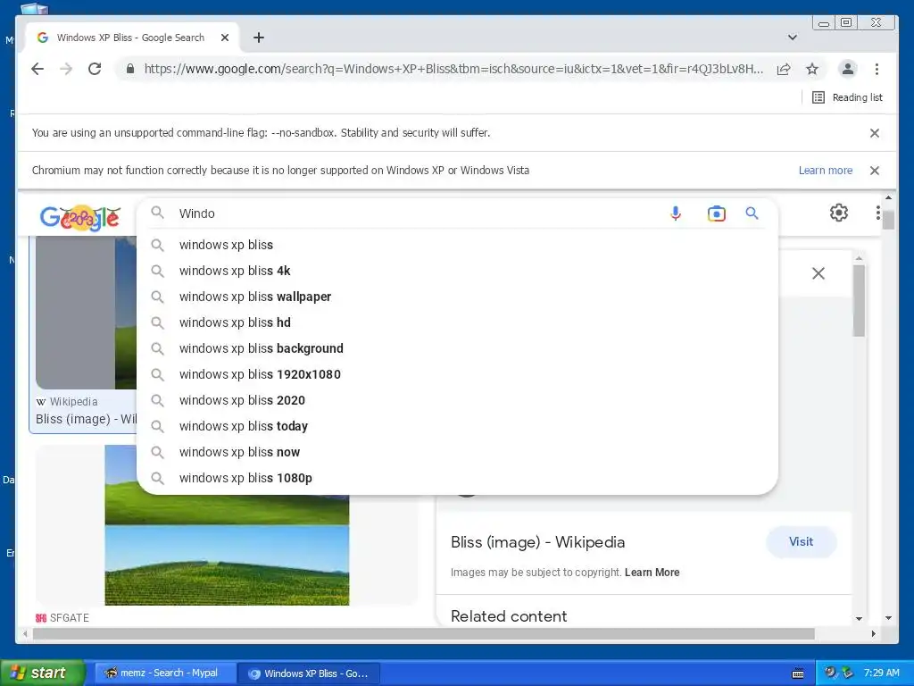Dismiss the no-sandbox warning bar
The width and height of the screenshot is (914, 686).
click(875, 133)
